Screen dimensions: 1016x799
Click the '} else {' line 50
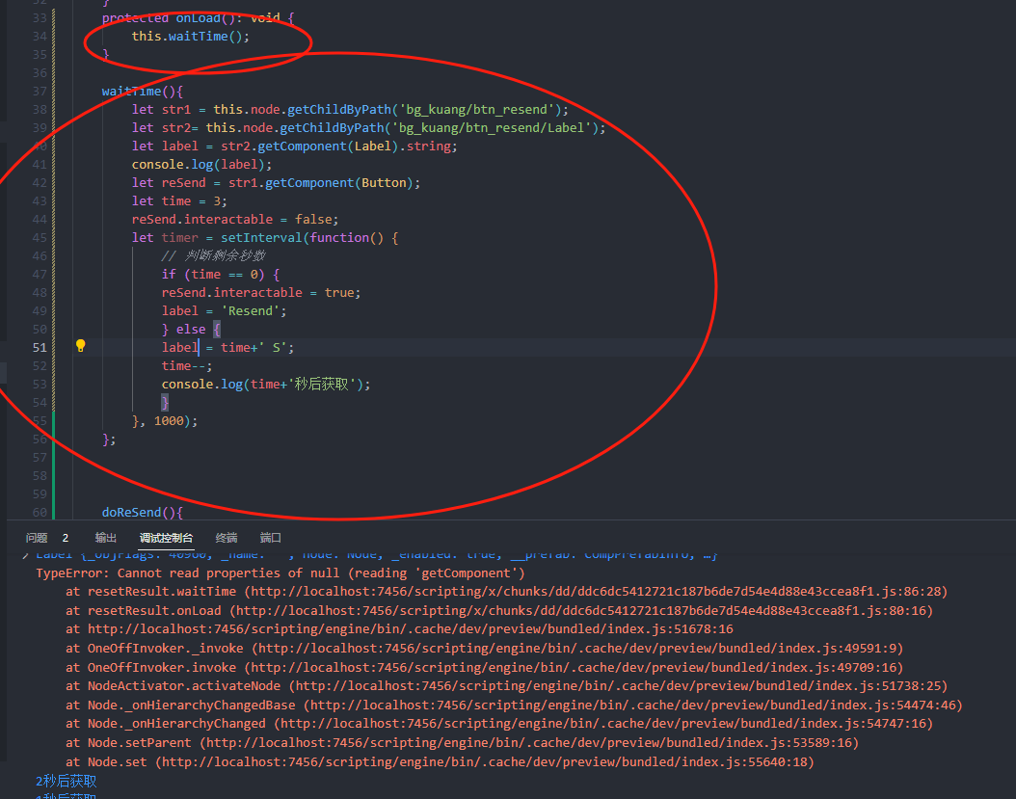point(191,330)
